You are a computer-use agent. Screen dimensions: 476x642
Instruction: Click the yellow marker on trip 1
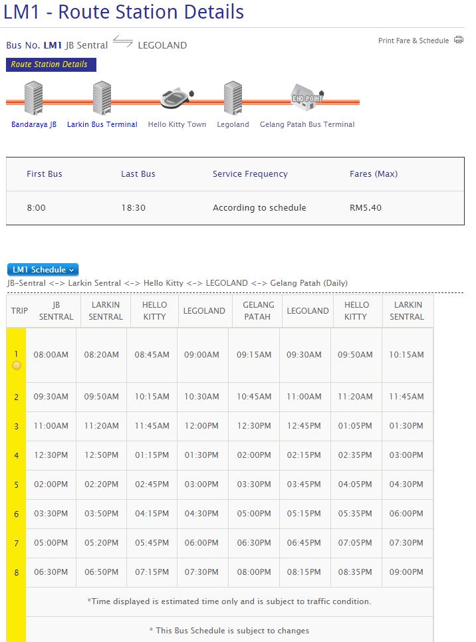click(17, 366)
